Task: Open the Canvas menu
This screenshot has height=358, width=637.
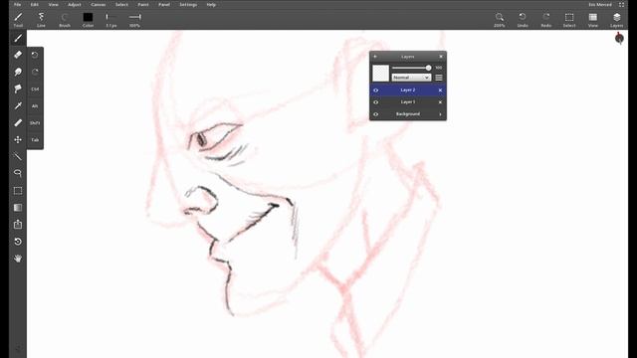Action: (98, 4)
